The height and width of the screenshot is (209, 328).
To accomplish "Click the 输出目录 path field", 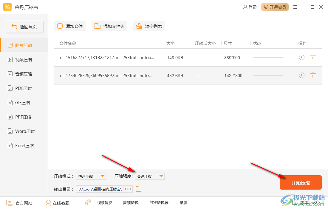I will pyautogui.click(x=100, y=189).
